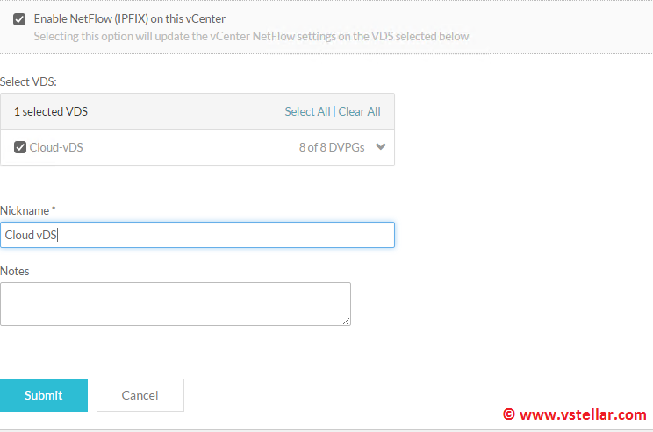Viewport: 653px width, 432px height.
Task: Grab the Notes textarea resize handle
Action: coord(347,322)
